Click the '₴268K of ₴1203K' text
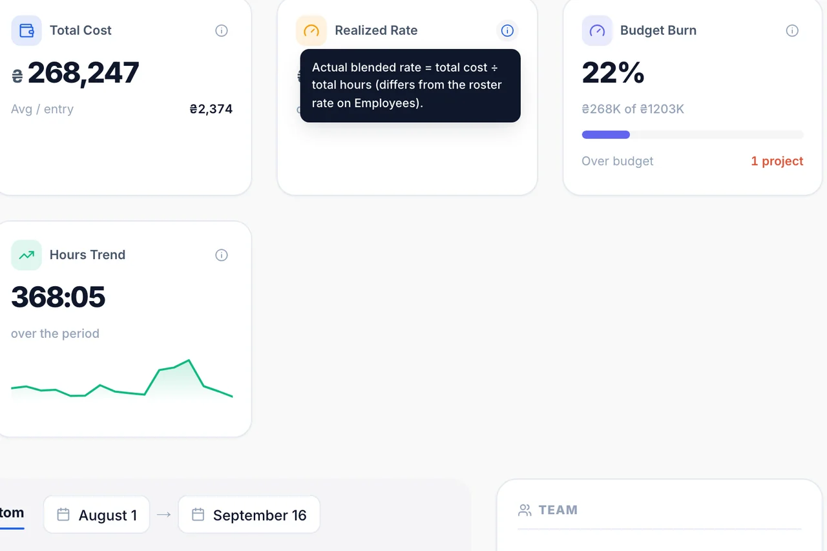This screenshot has height=551, width=827. pyautogui.click(x=633, y=109)
